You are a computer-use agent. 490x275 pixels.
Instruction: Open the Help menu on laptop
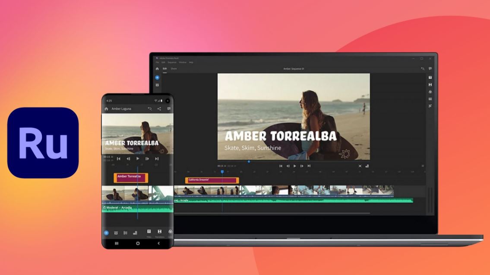click(x=191, y=62)
